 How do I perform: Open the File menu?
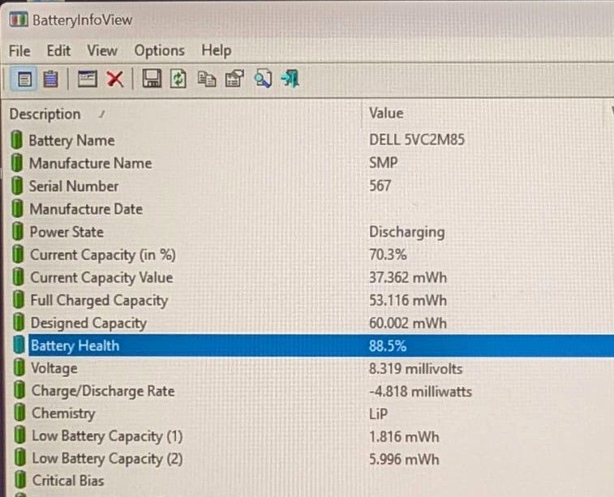pos(19,51)
